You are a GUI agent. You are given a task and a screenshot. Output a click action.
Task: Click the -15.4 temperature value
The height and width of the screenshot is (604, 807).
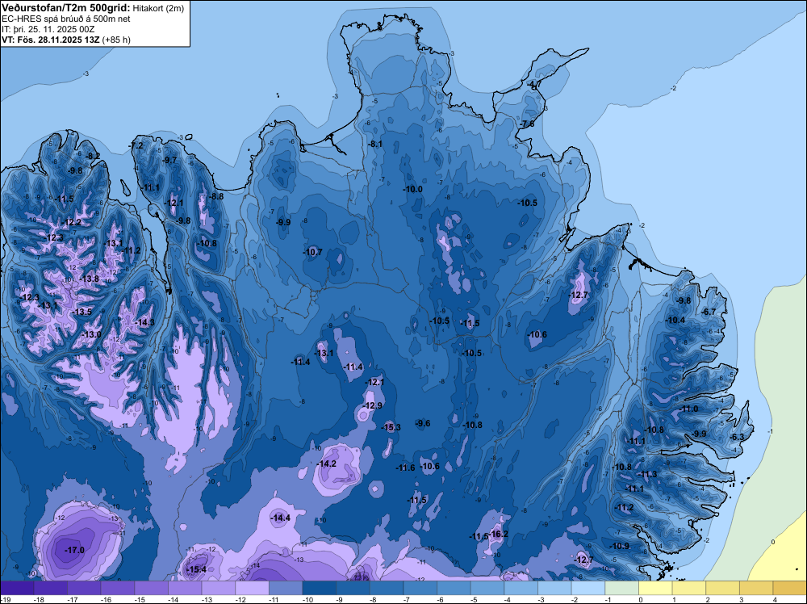(196, 569)
